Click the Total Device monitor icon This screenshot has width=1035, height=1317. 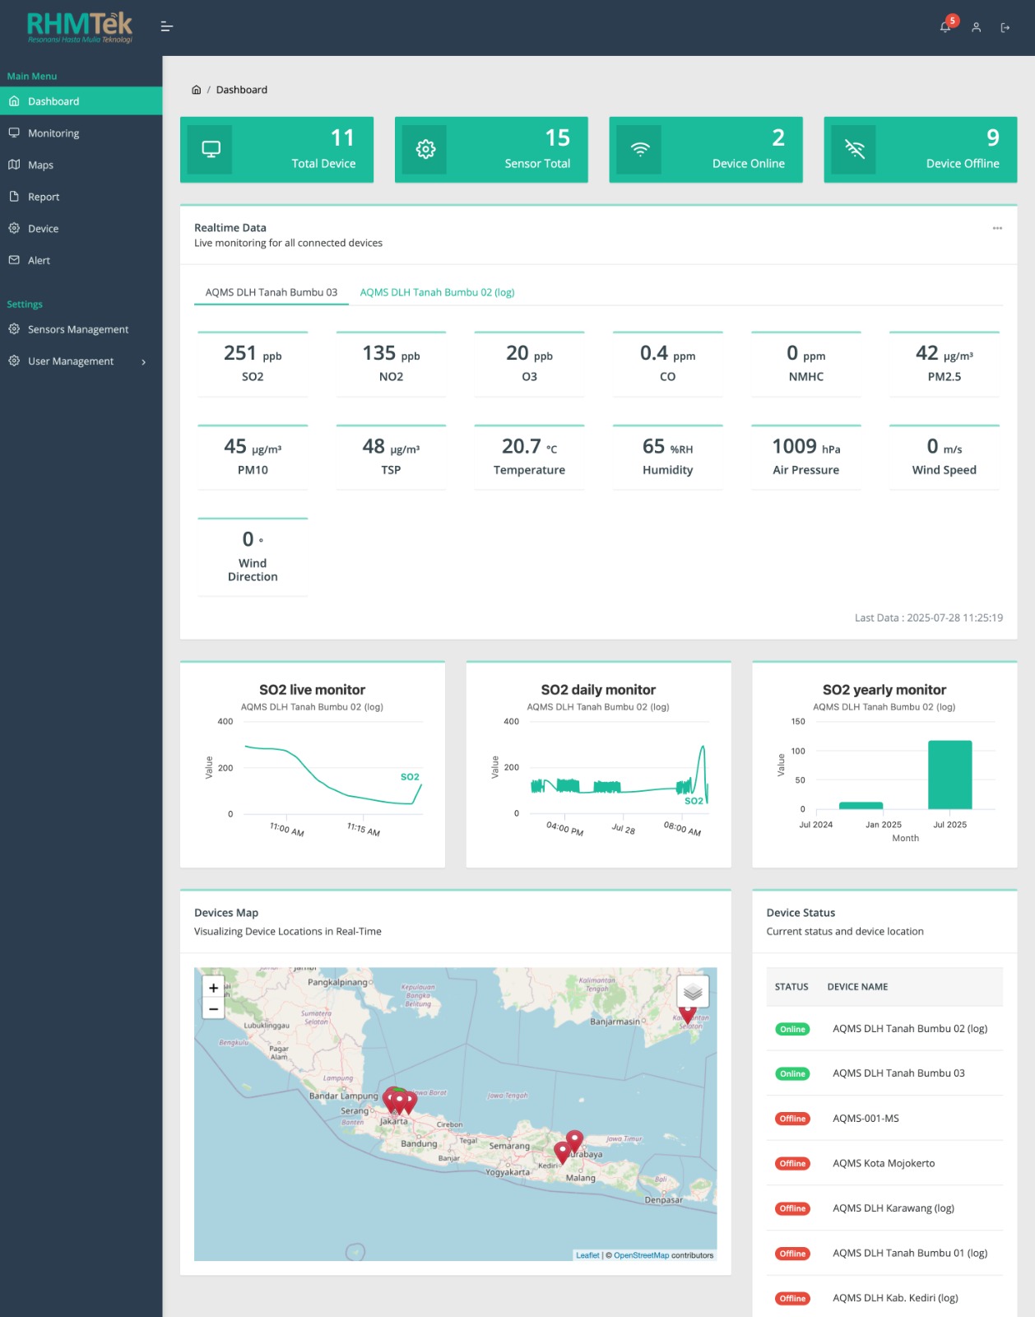(x=211, y=149)
